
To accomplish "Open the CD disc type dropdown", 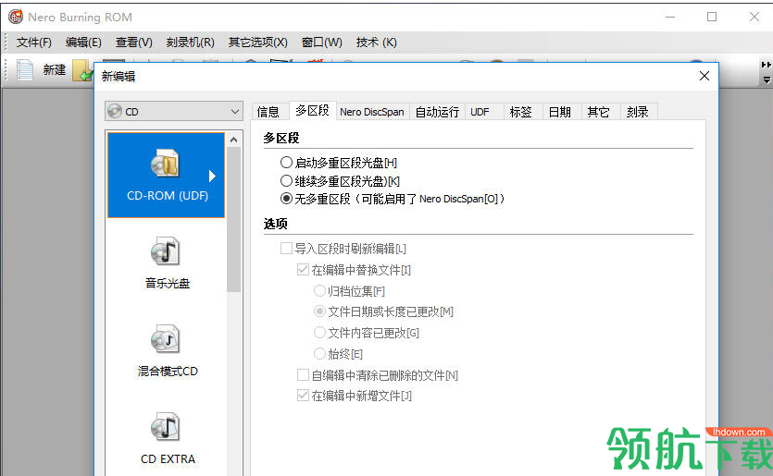I will [174, 111].
